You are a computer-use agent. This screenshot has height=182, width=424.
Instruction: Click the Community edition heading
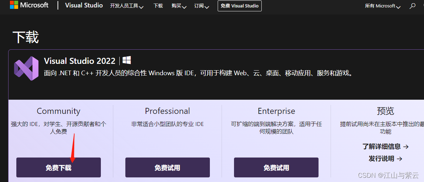click(58, 111)
